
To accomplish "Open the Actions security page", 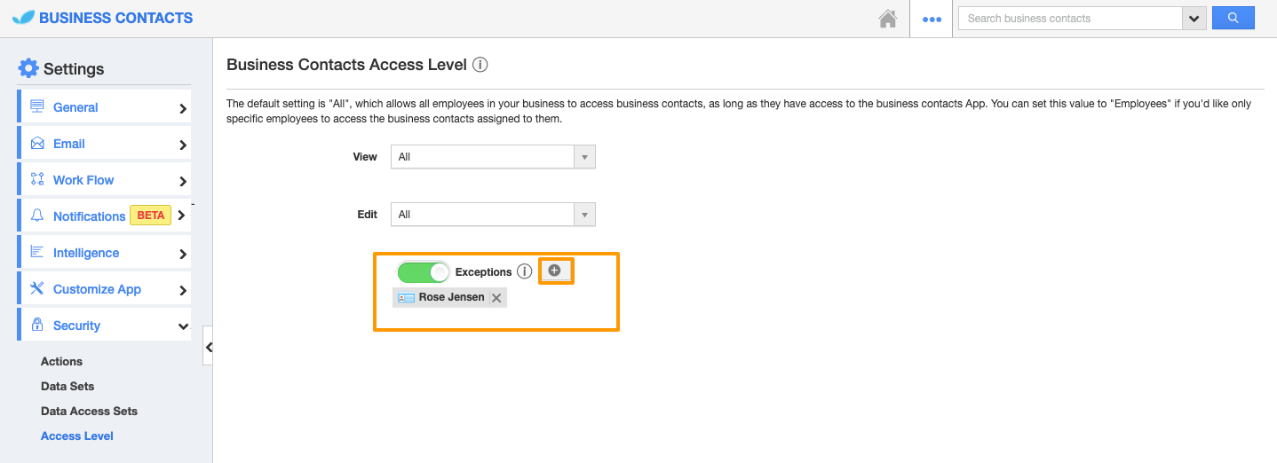I will coord(61,361).
